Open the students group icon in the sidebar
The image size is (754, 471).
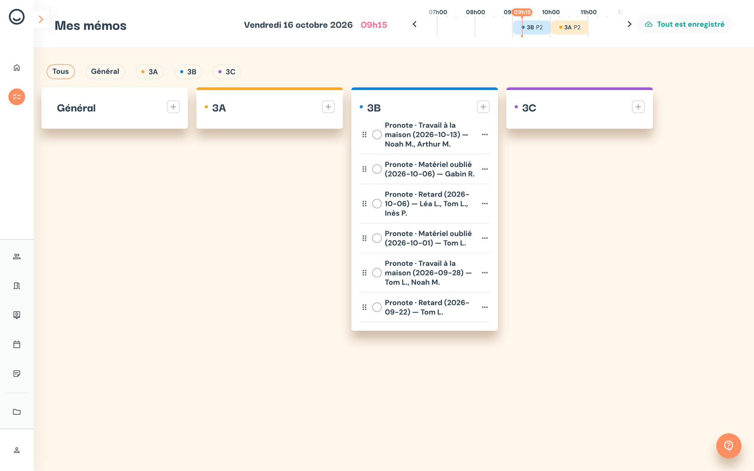(17, 257)
